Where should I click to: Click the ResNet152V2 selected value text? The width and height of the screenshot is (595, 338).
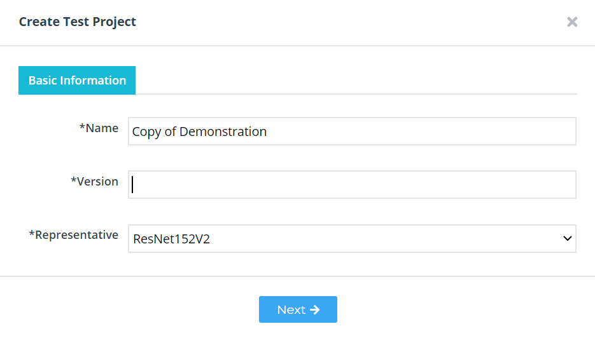click(x=172, y=239)
